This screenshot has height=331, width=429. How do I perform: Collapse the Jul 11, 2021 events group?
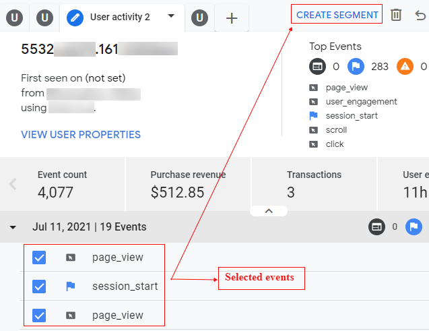pos(13,227)
